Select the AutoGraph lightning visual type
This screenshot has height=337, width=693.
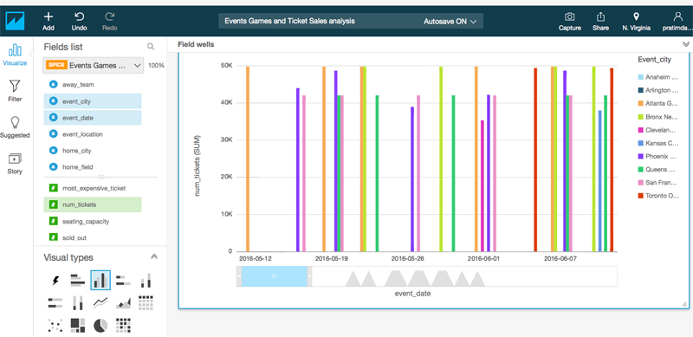(x=55, y=280)
